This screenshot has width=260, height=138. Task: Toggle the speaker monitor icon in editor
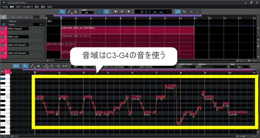click(x=16, y=66)
